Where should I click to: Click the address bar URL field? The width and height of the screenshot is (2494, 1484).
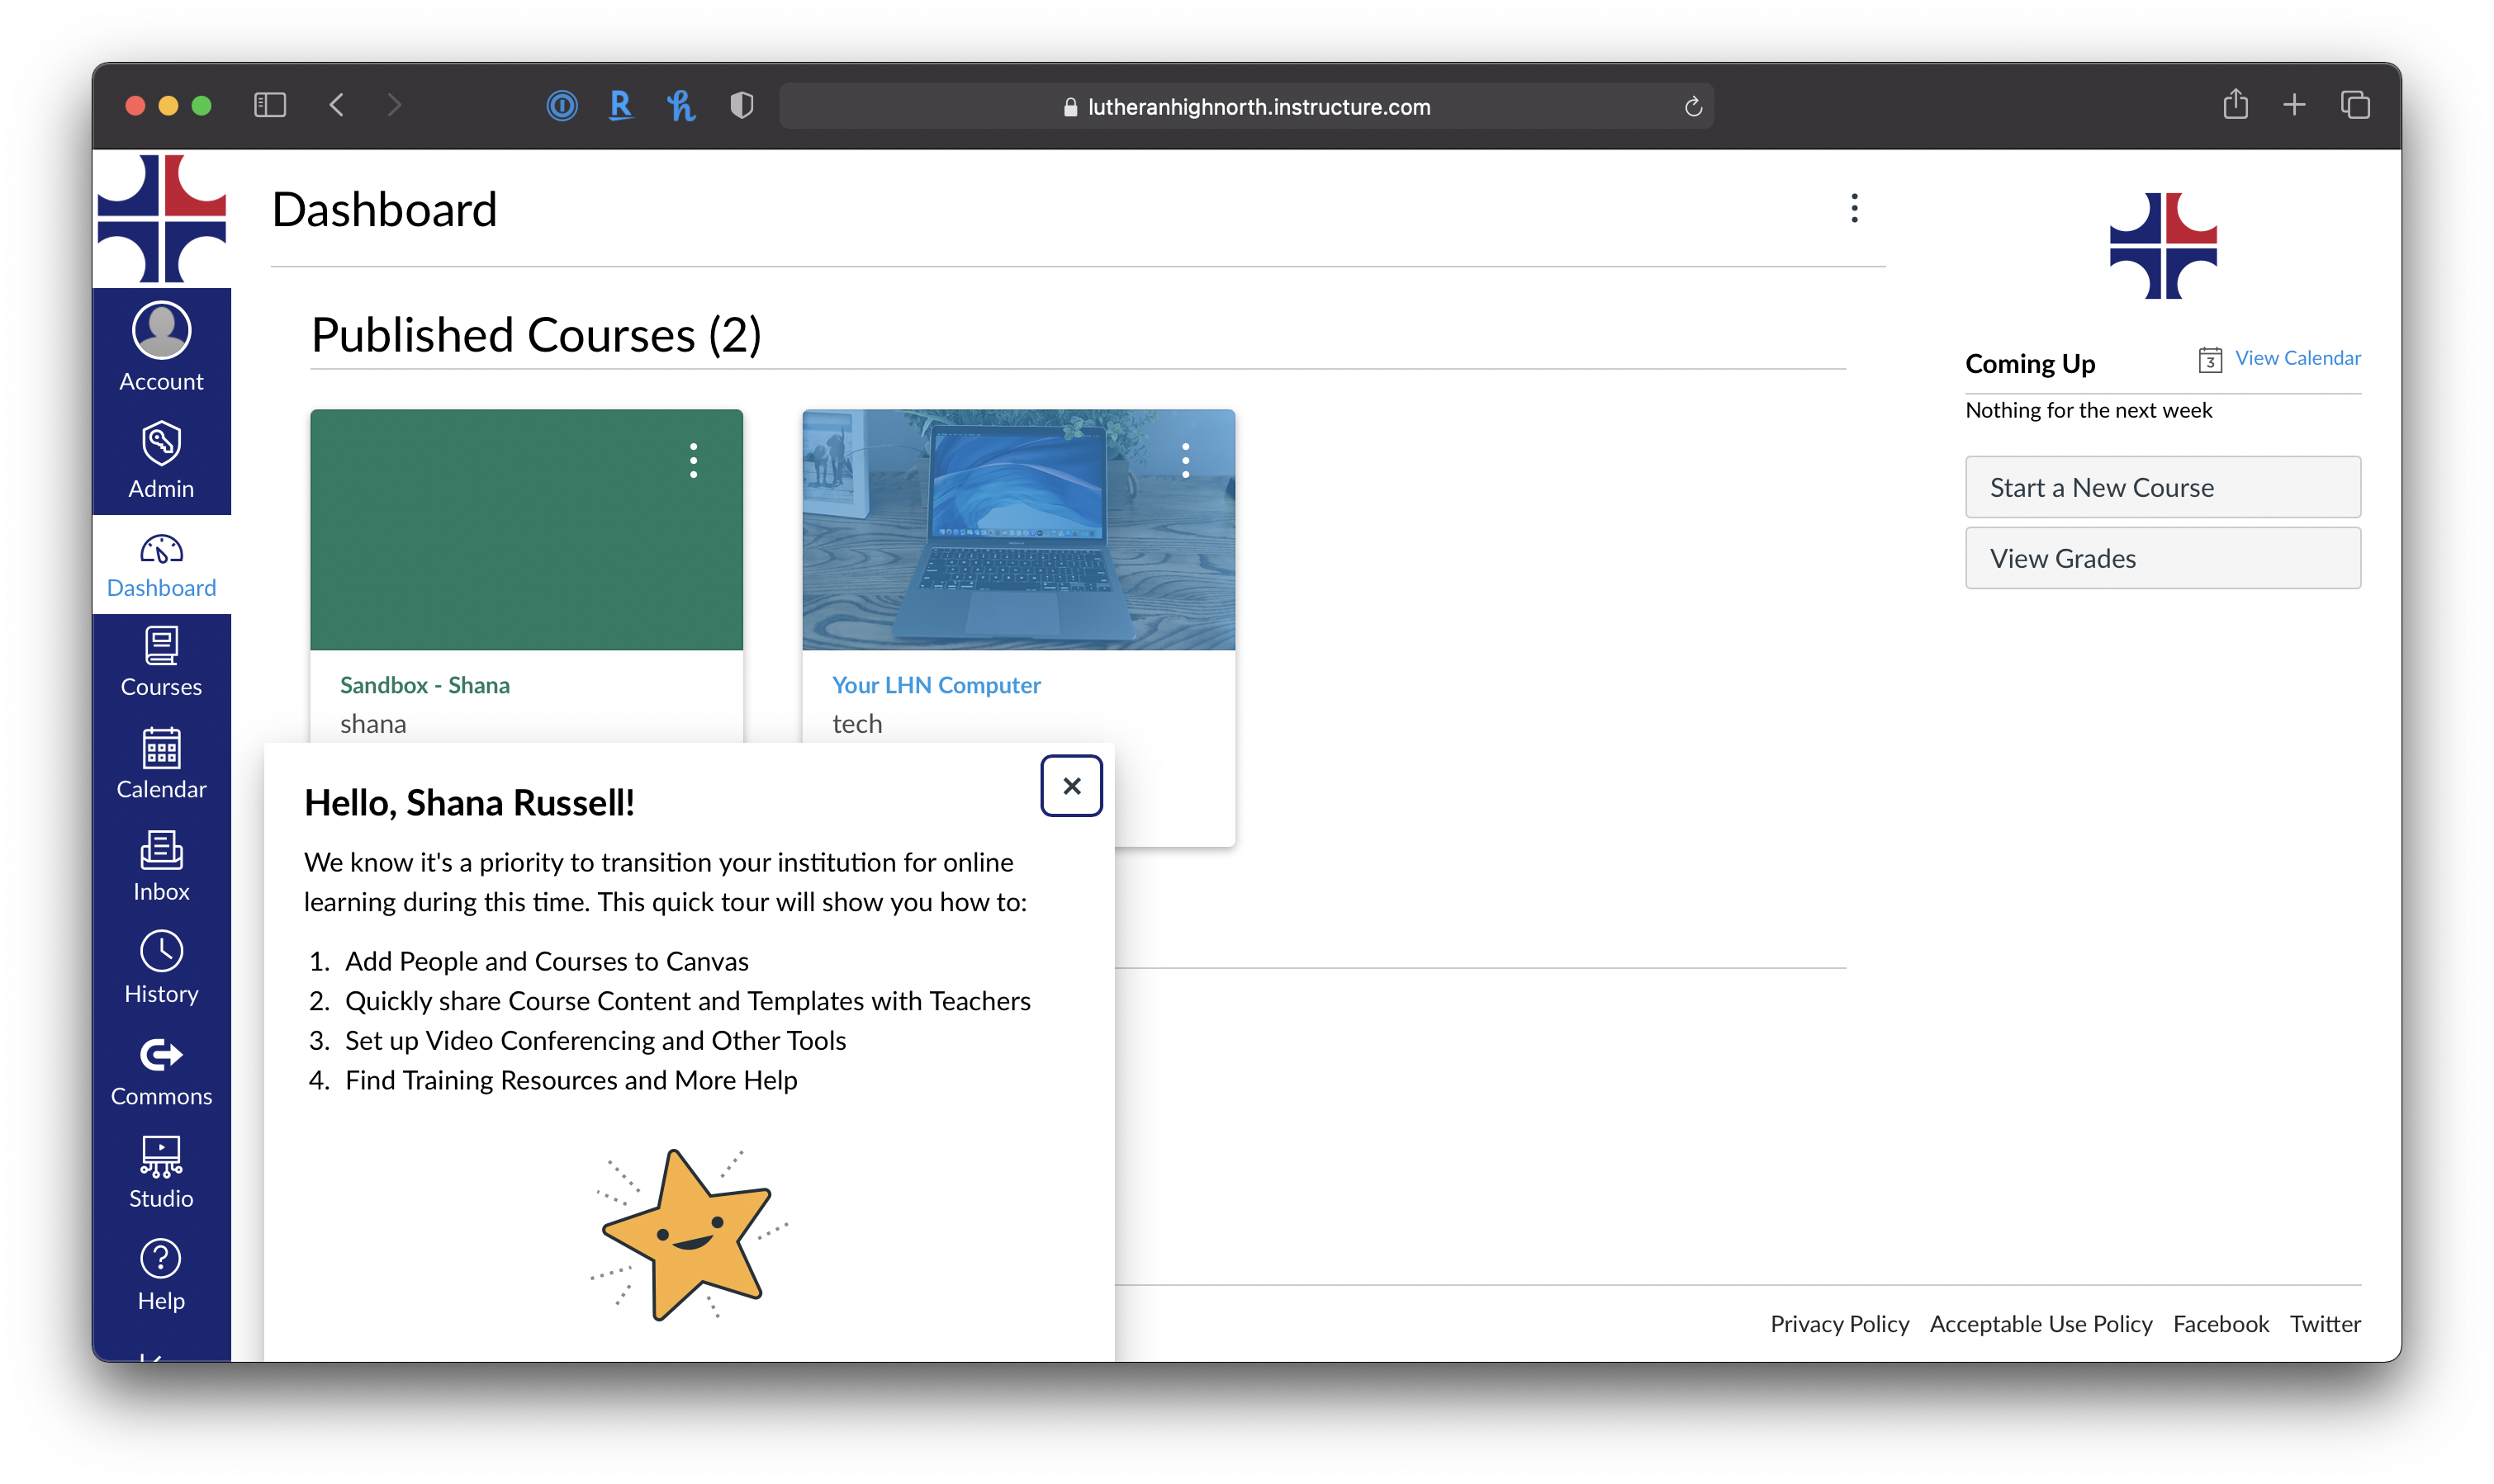click(x=1245, y=106)
